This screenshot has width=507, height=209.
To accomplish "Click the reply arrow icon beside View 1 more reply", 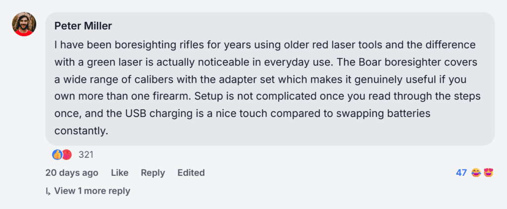I will (x=48, y=191).
